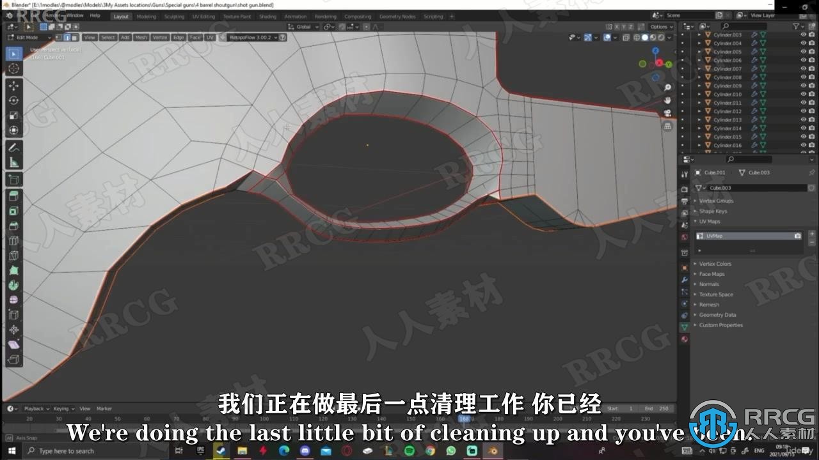Click current frame marker 168 in timeline
Screen dimensions: 819x460
click(x=463, y=418)
